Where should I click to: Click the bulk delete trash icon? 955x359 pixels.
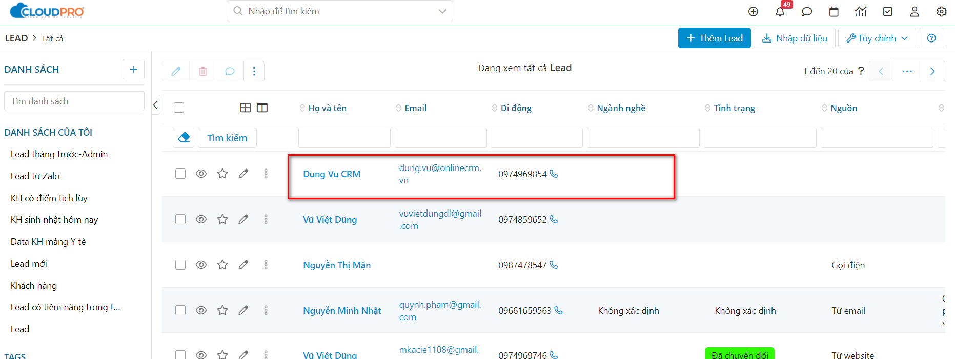[x=203, y=71]
